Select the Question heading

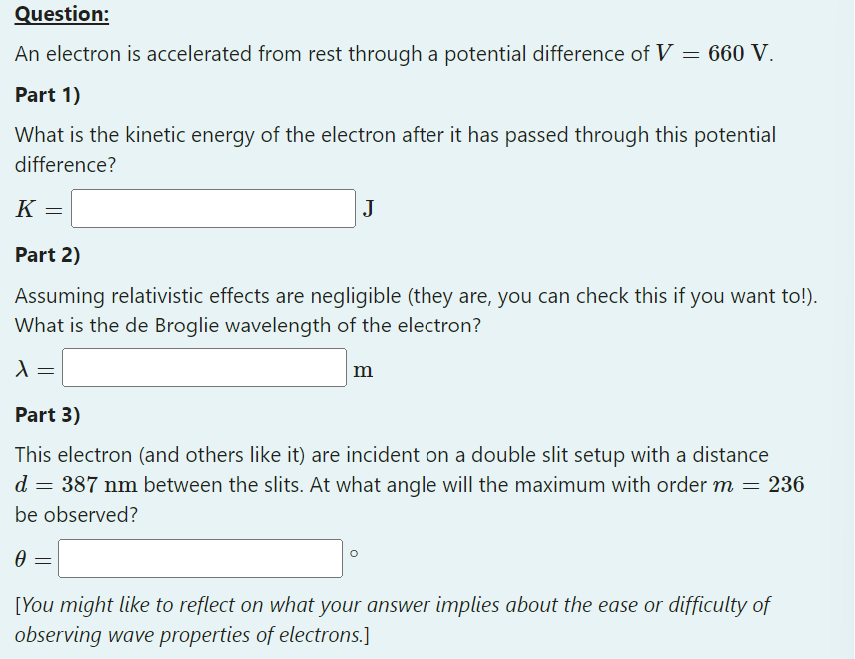pyautogui.click(x=60, y=14)
